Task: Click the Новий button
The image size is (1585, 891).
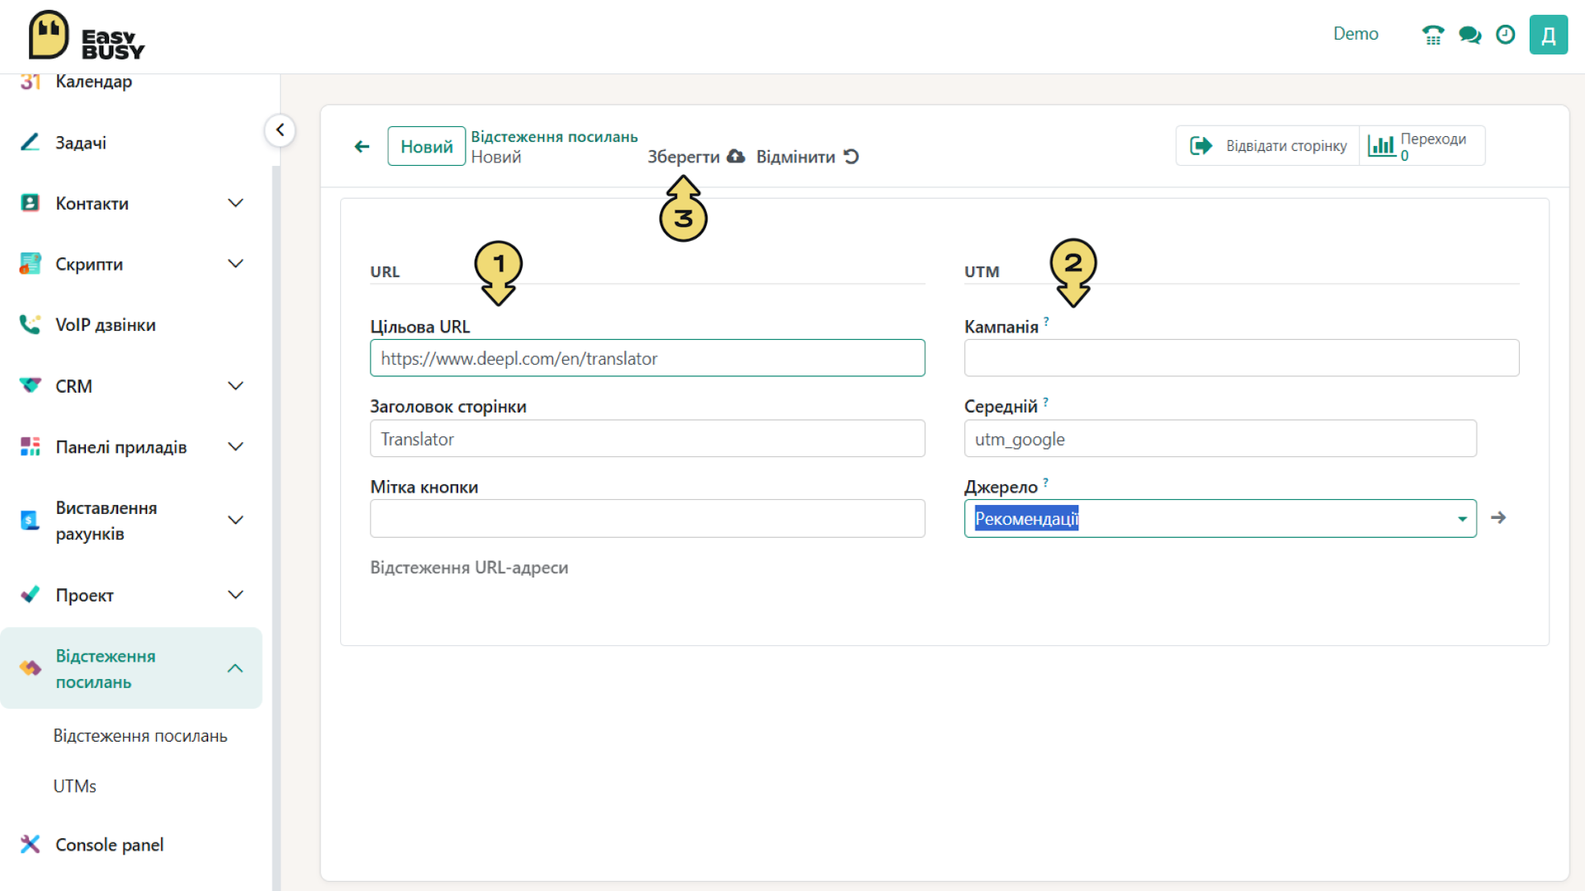Action: click(x=427, y=147)
